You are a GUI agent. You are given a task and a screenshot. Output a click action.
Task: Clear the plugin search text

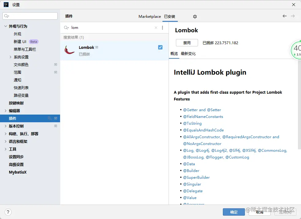click(x=156, y=28)
